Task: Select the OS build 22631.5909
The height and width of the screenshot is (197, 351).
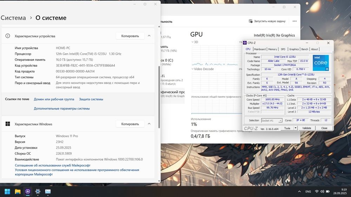Action: pyautogui.click(x=64, y=154)
